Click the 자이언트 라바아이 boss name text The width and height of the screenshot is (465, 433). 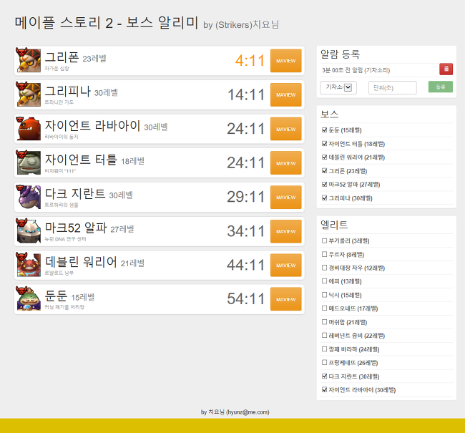tap(92, 125)
